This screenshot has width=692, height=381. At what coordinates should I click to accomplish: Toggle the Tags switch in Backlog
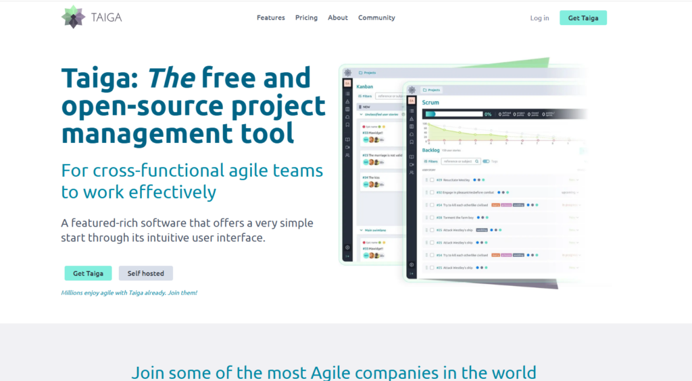487,161
